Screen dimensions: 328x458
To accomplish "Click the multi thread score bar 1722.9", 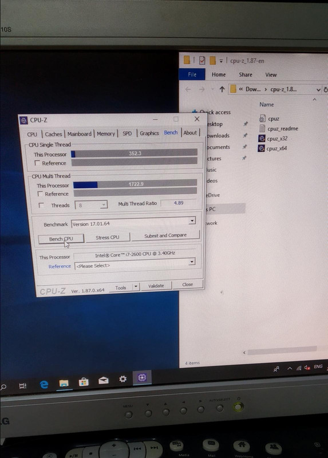I will (x=135, y=184).
